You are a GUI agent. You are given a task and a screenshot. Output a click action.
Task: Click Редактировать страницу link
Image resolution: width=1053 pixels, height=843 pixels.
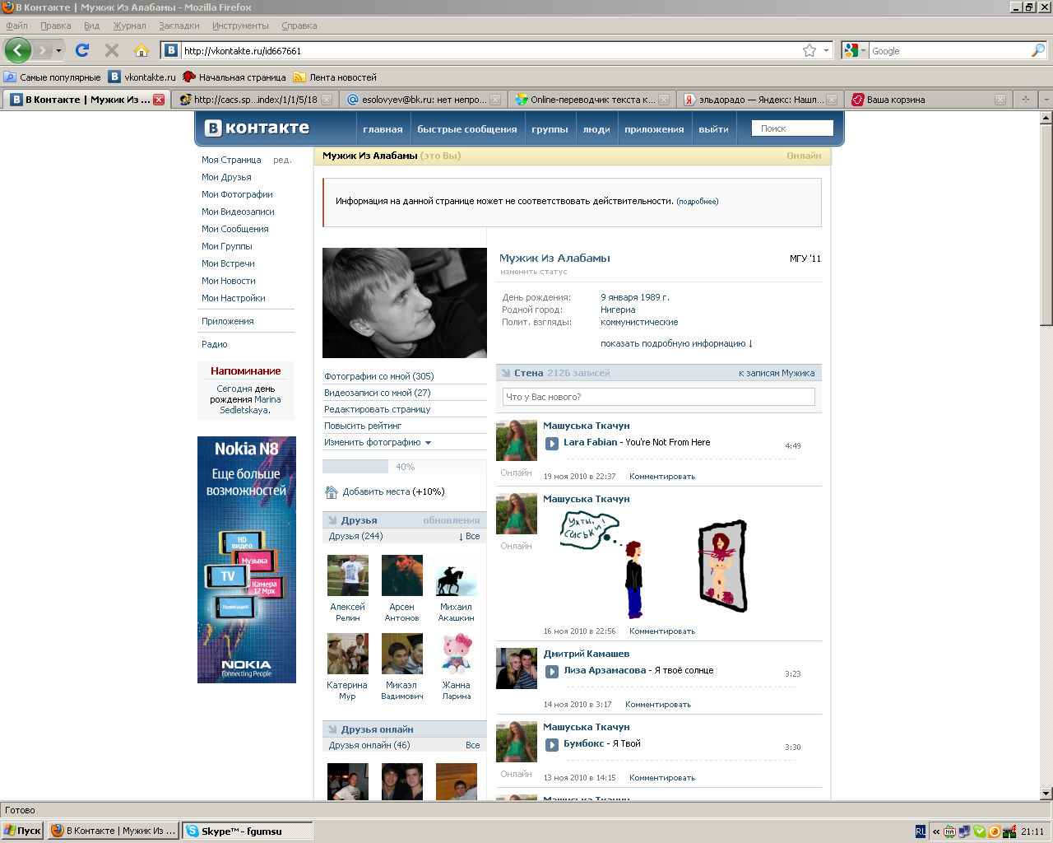pos(377,409)
